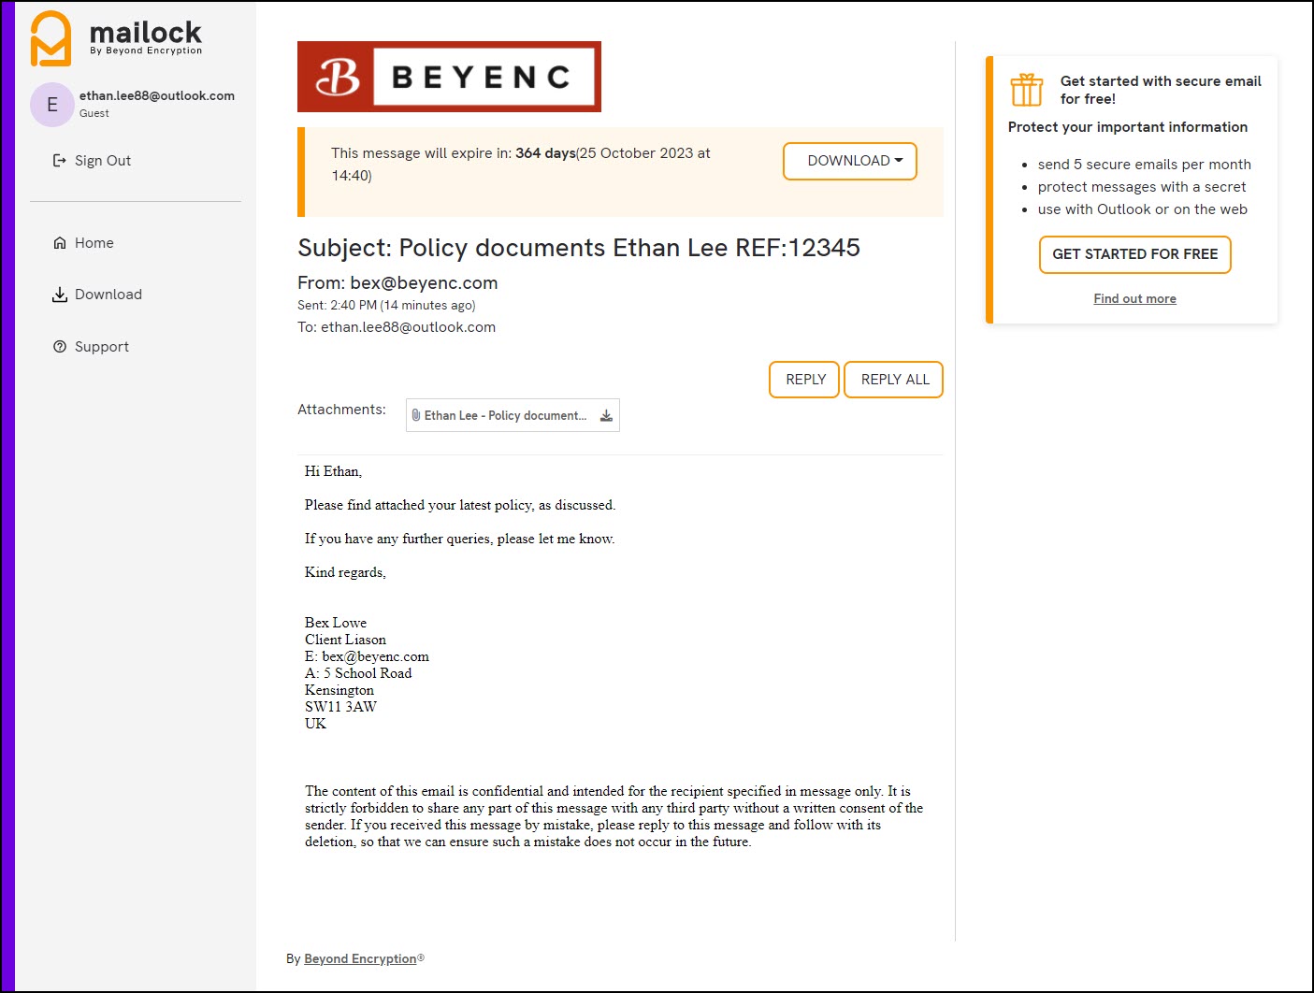Click the user avatar circle labeled E
This screenshot has width=1314, height=993.
(x=52, y=105)
